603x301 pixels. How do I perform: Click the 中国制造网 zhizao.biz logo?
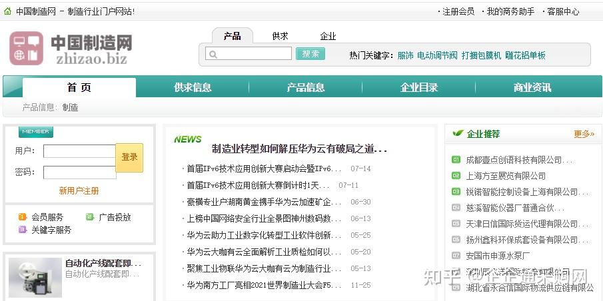71,49
